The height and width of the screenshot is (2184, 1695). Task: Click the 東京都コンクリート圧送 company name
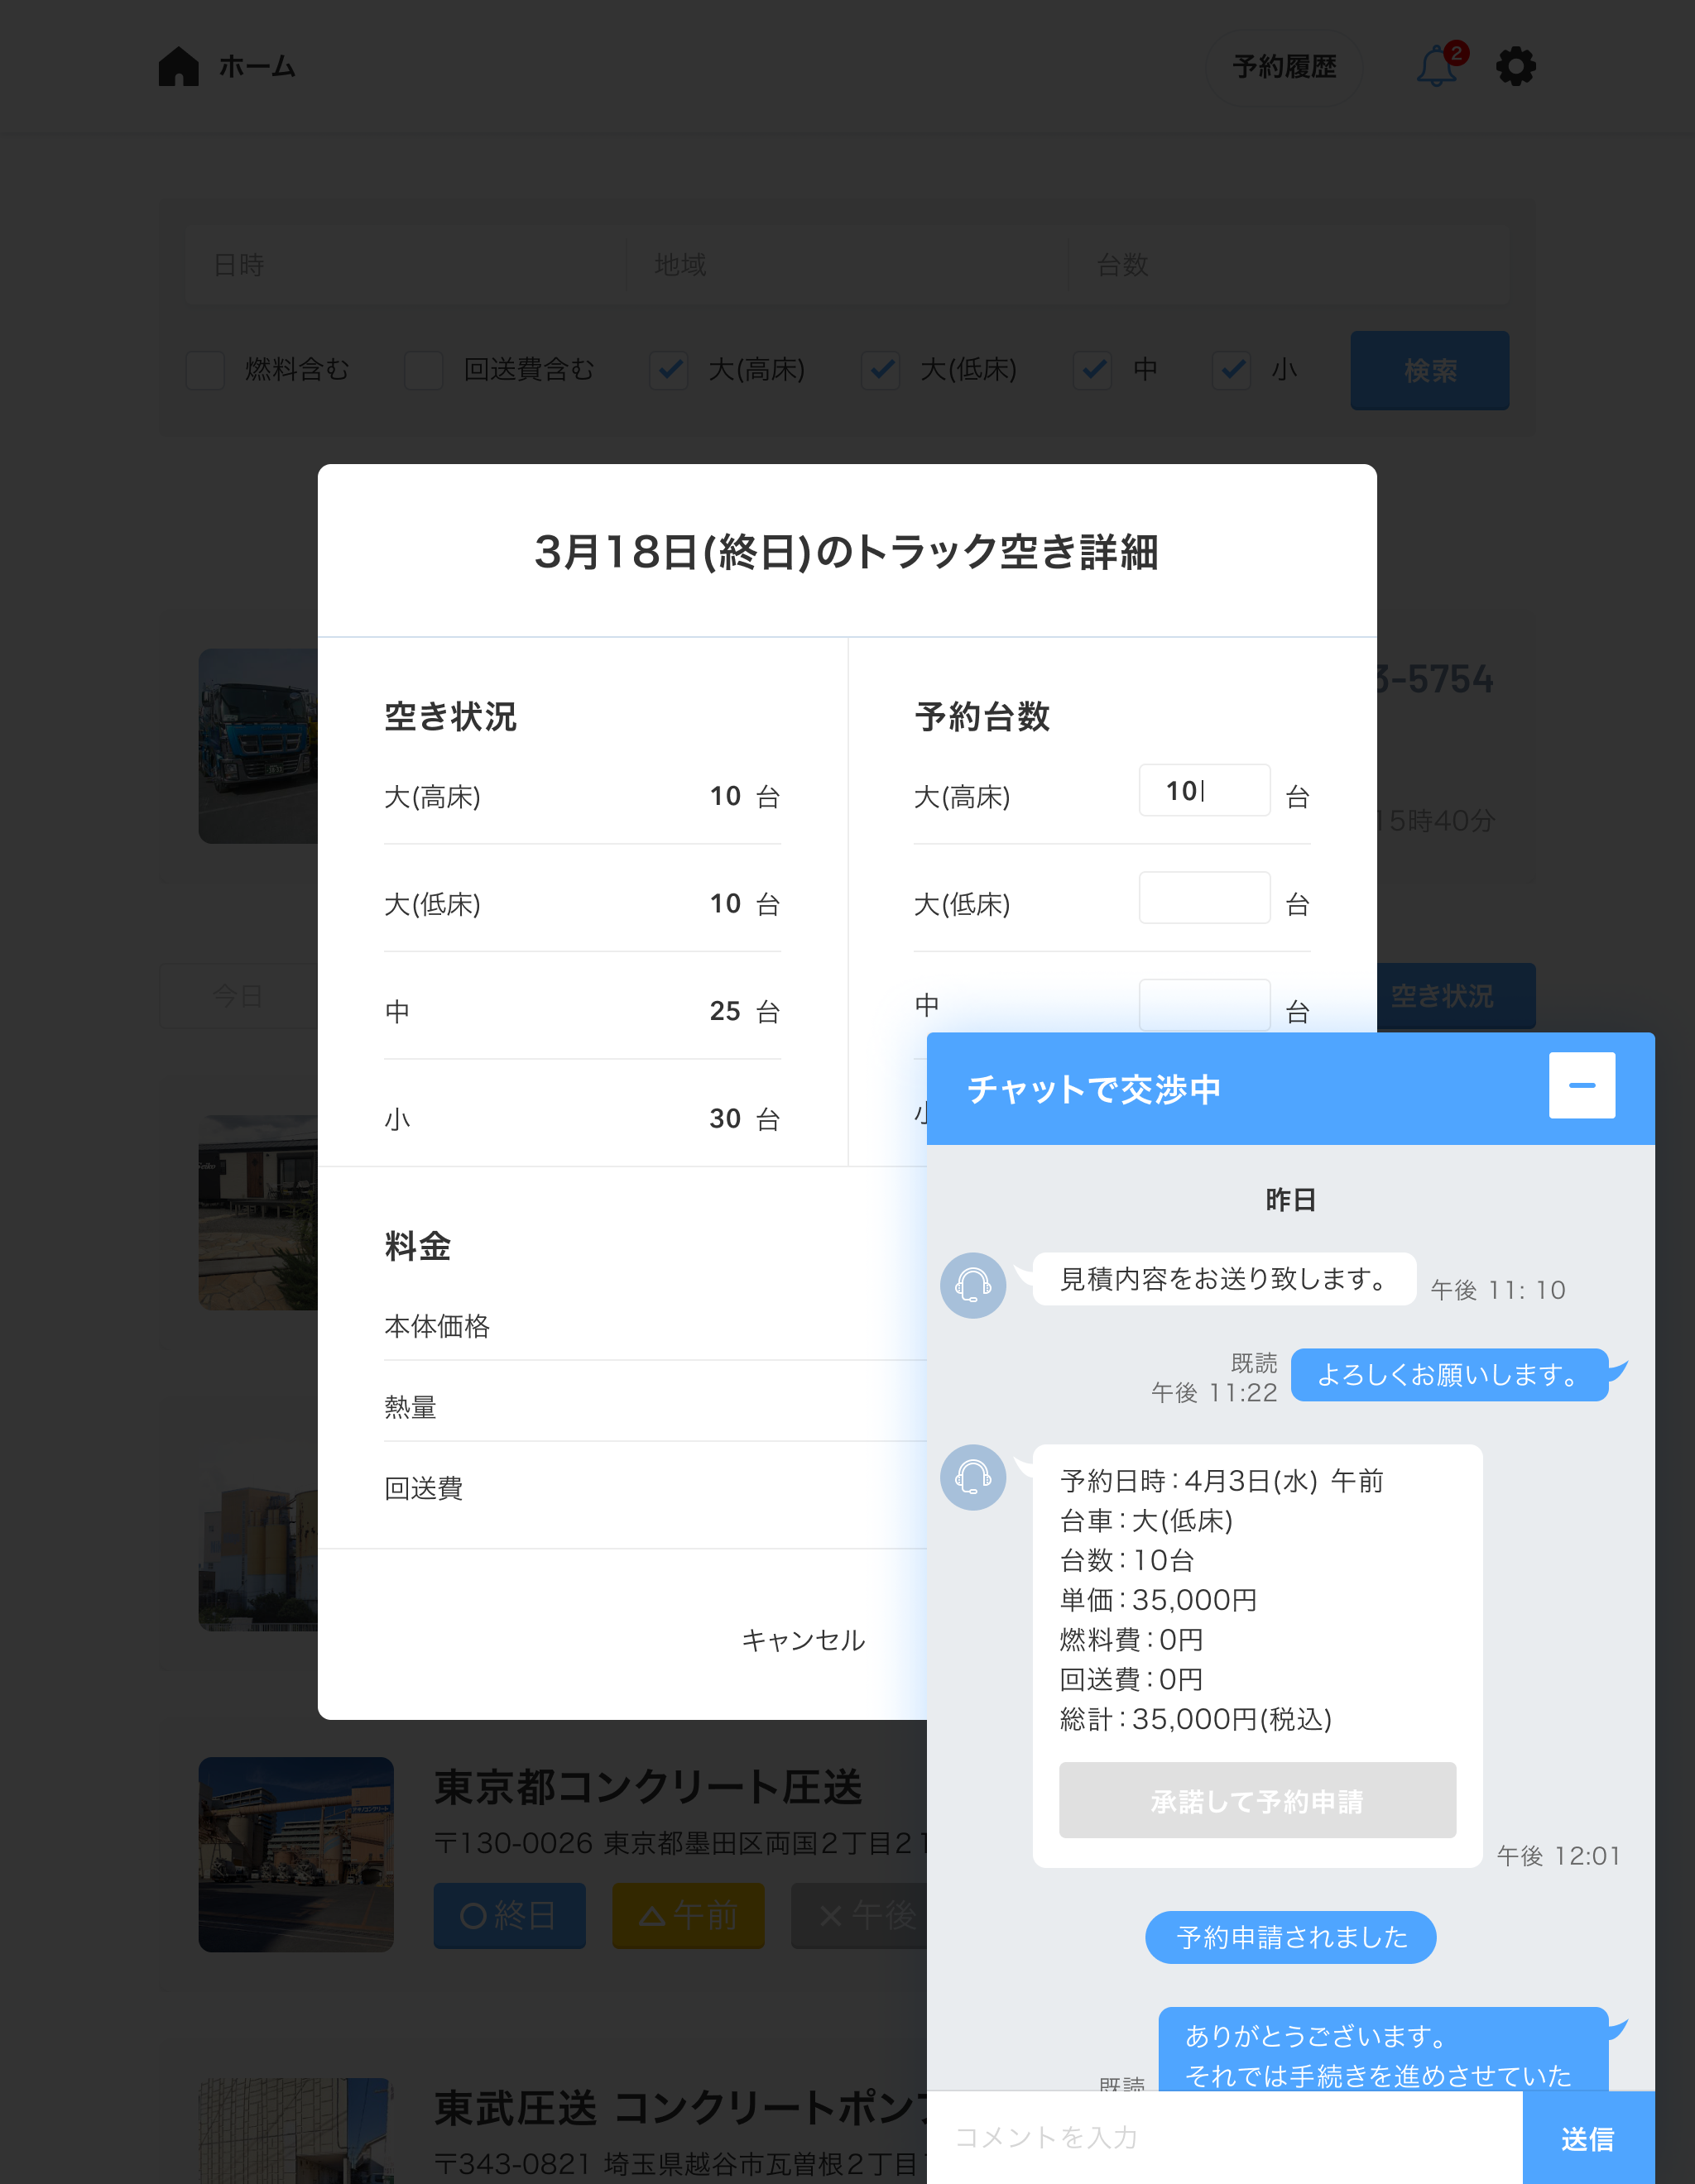(648, 1788)
